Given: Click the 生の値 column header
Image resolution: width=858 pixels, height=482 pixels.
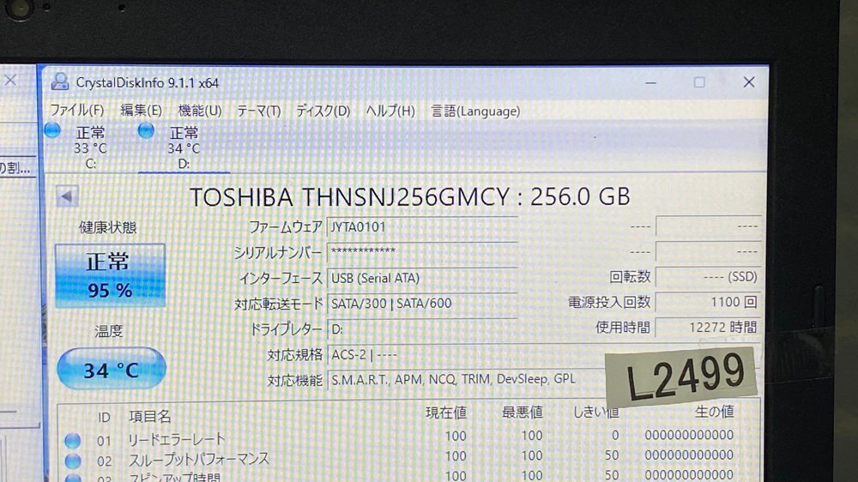Looking at the screenshot, I should tap(714, 412).
